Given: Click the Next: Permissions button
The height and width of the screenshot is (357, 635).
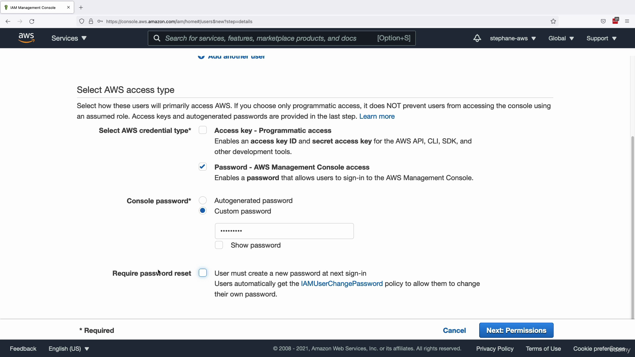Looking at the screenshot, I should point(516,330).
